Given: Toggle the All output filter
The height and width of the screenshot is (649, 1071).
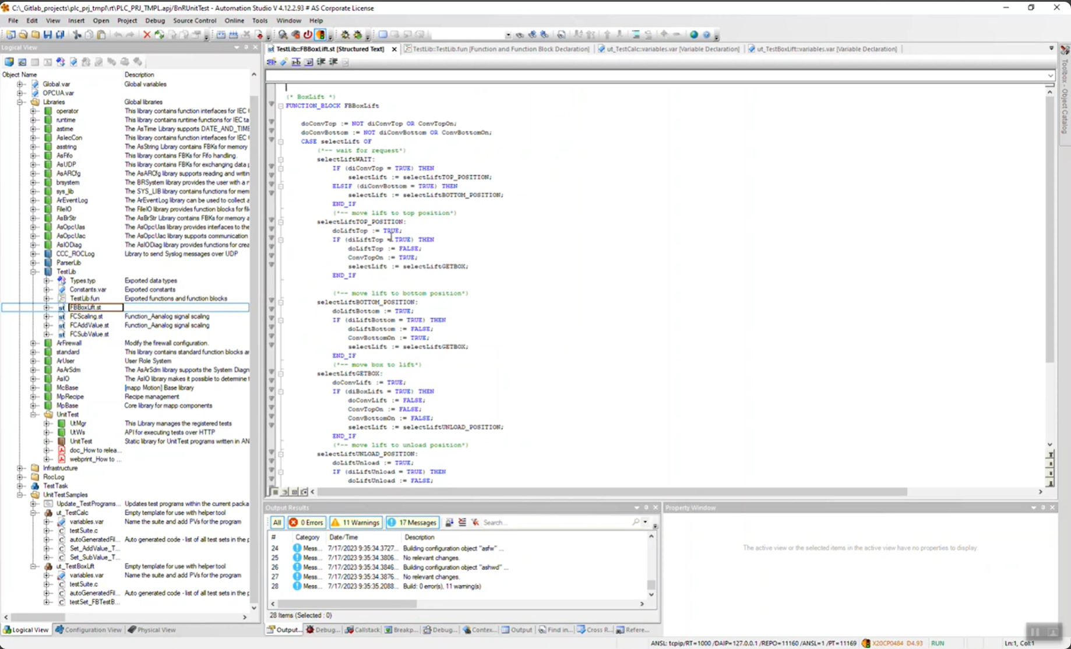Looking at the screenshot, I should [277, 523].
